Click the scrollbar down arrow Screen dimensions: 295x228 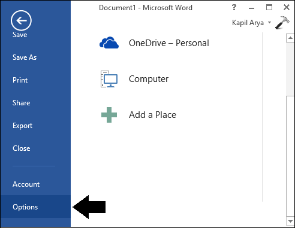point(290,221)
